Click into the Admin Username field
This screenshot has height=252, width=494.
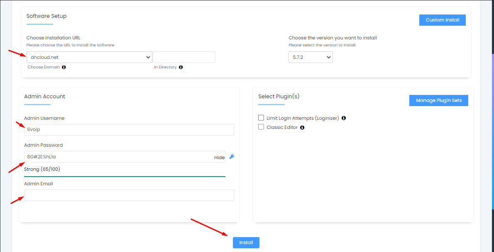[129, 129]
